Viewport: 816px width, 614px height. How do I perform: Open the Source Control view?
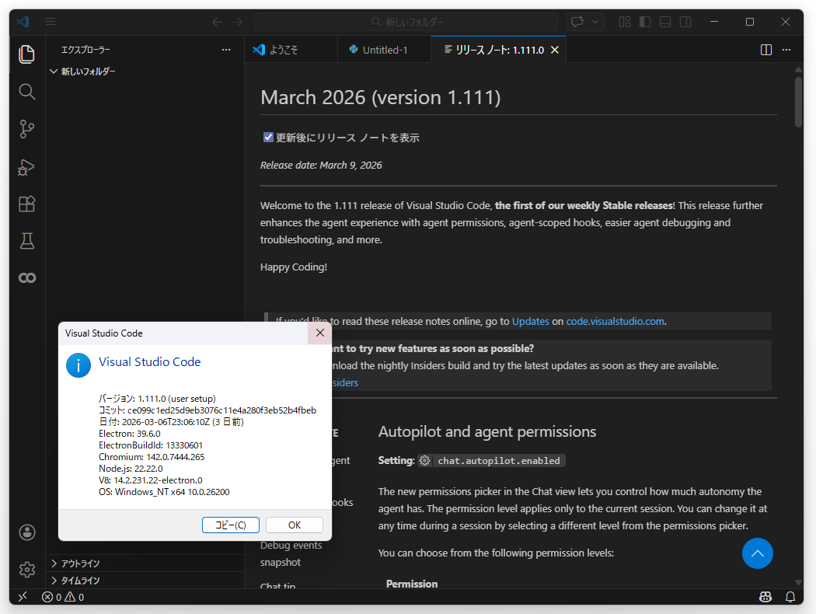pos(26,129)
